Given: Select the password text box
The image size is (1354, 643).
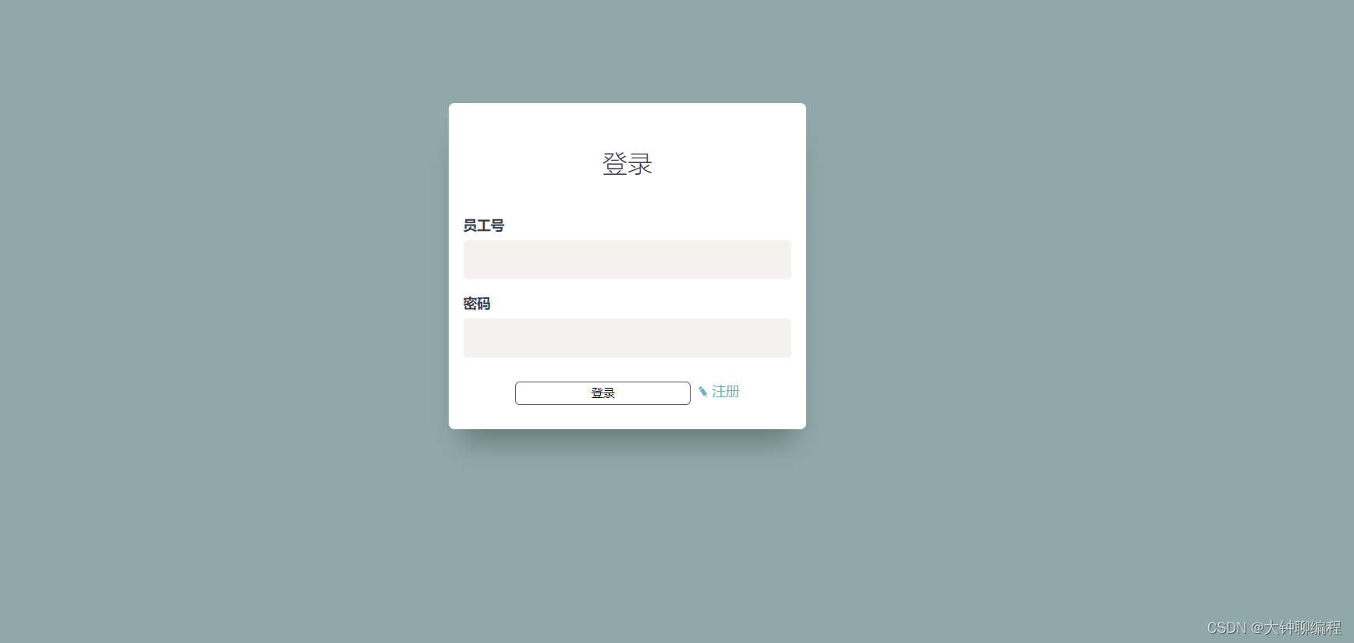Looking at the screenshot, I should pyautogui.click(x=627, y=338).
